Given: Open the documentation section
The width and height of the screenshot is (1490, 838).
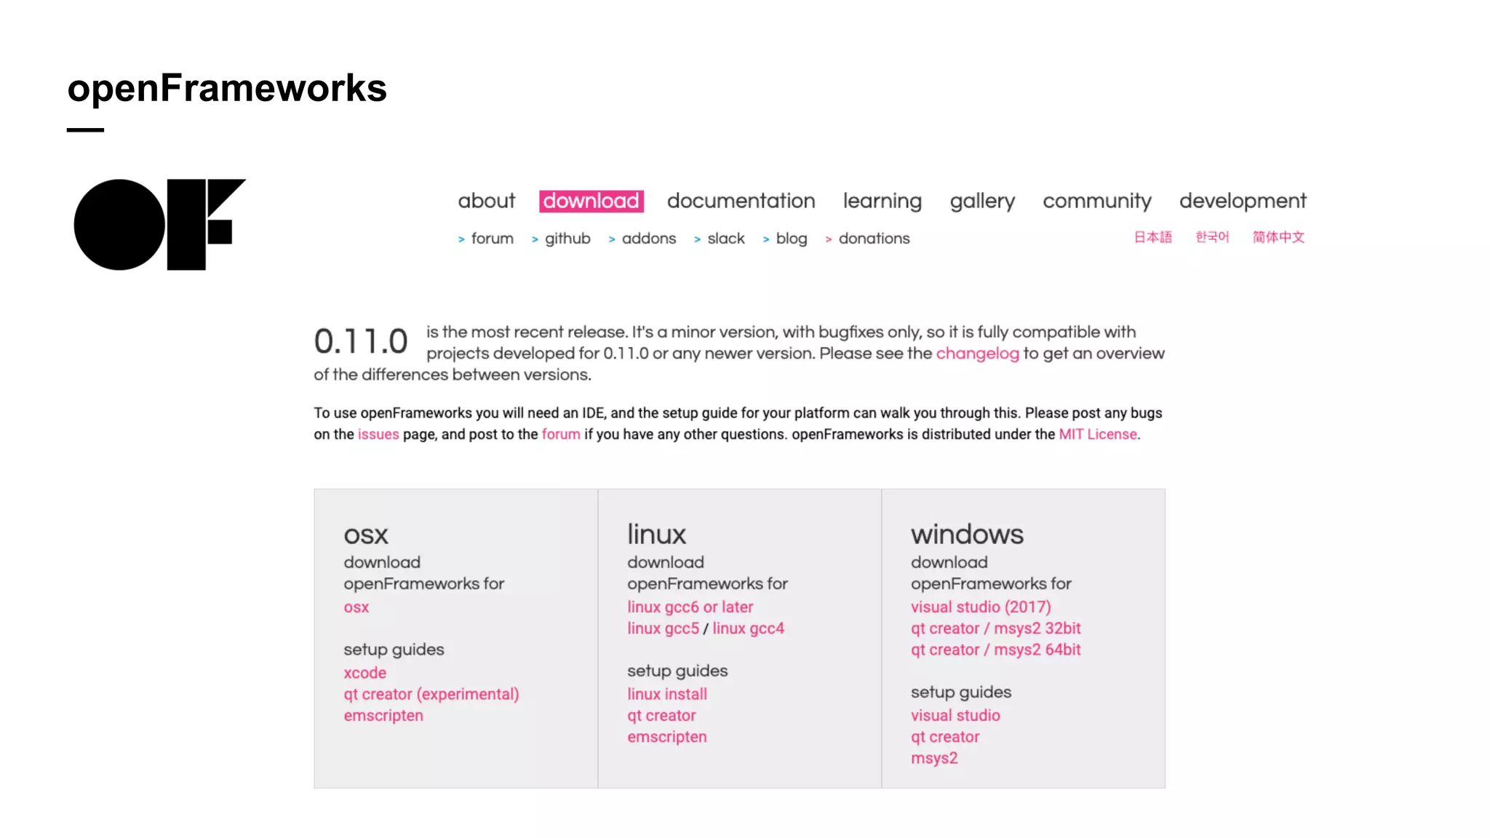Looking at the screenshot, I should 741,201.
